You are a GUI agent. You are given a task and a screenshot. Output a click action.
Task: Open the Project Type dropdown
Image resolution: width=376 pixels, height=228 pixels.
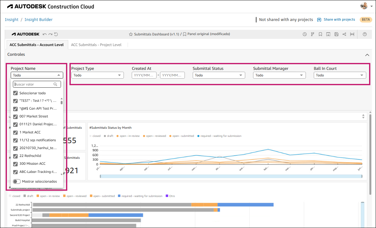97,75
